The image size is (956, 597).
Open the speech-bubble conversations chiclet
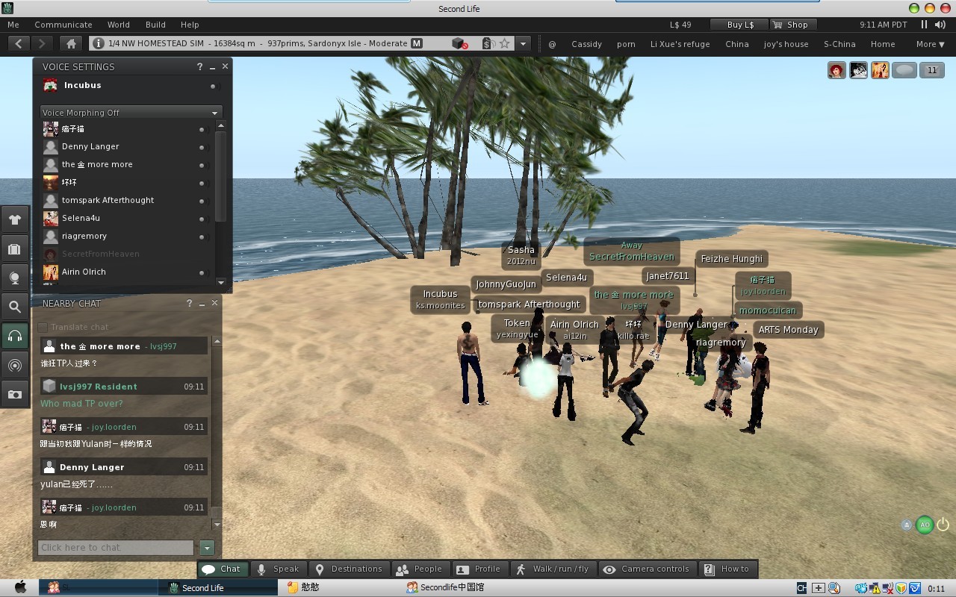[904, 70]
